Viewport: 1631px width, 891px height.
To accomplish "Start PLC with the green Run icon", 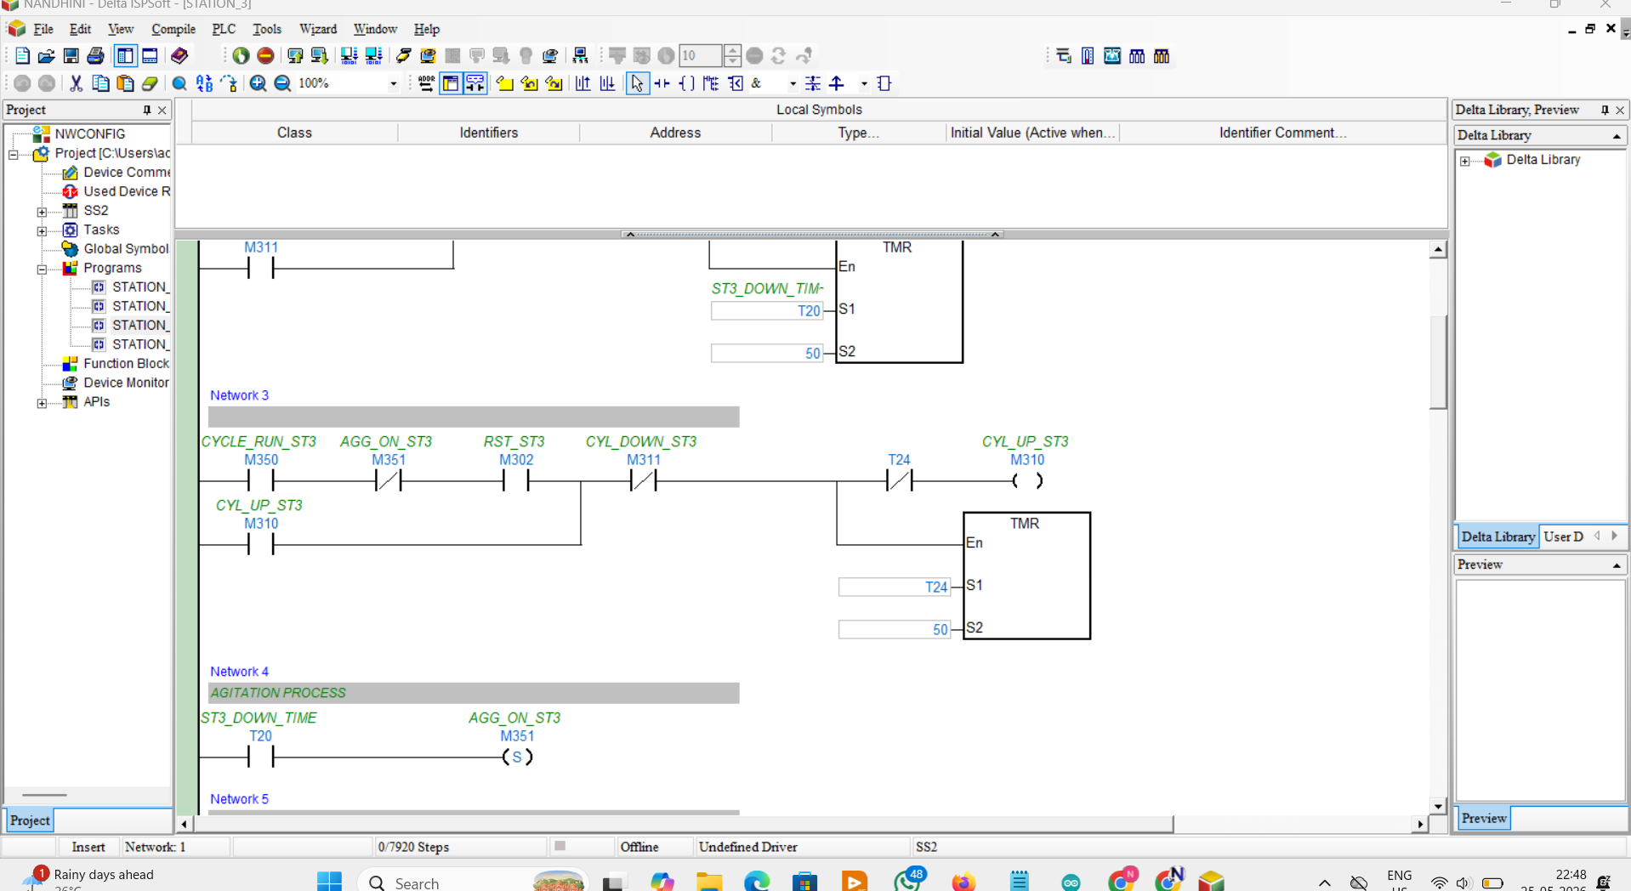I will (241, 56).
